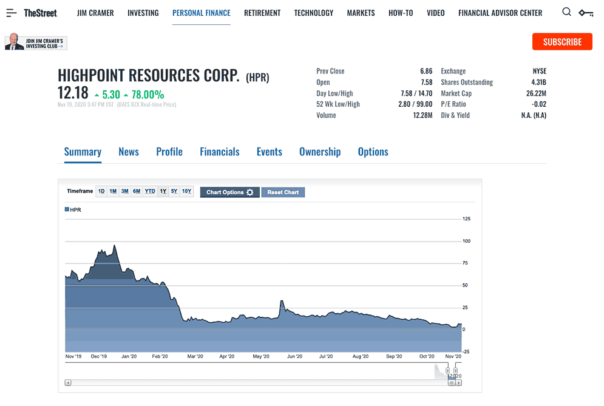This screenshot has width=604, height=406.
Task: Click the key login icon
Action: click(586, 13)
